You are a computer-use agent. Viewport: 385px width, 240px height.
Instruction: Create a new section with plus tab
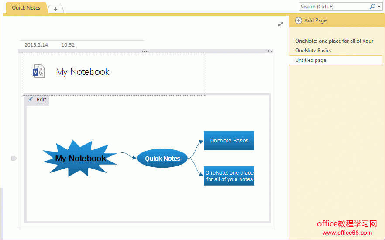[x=55, y=9]
